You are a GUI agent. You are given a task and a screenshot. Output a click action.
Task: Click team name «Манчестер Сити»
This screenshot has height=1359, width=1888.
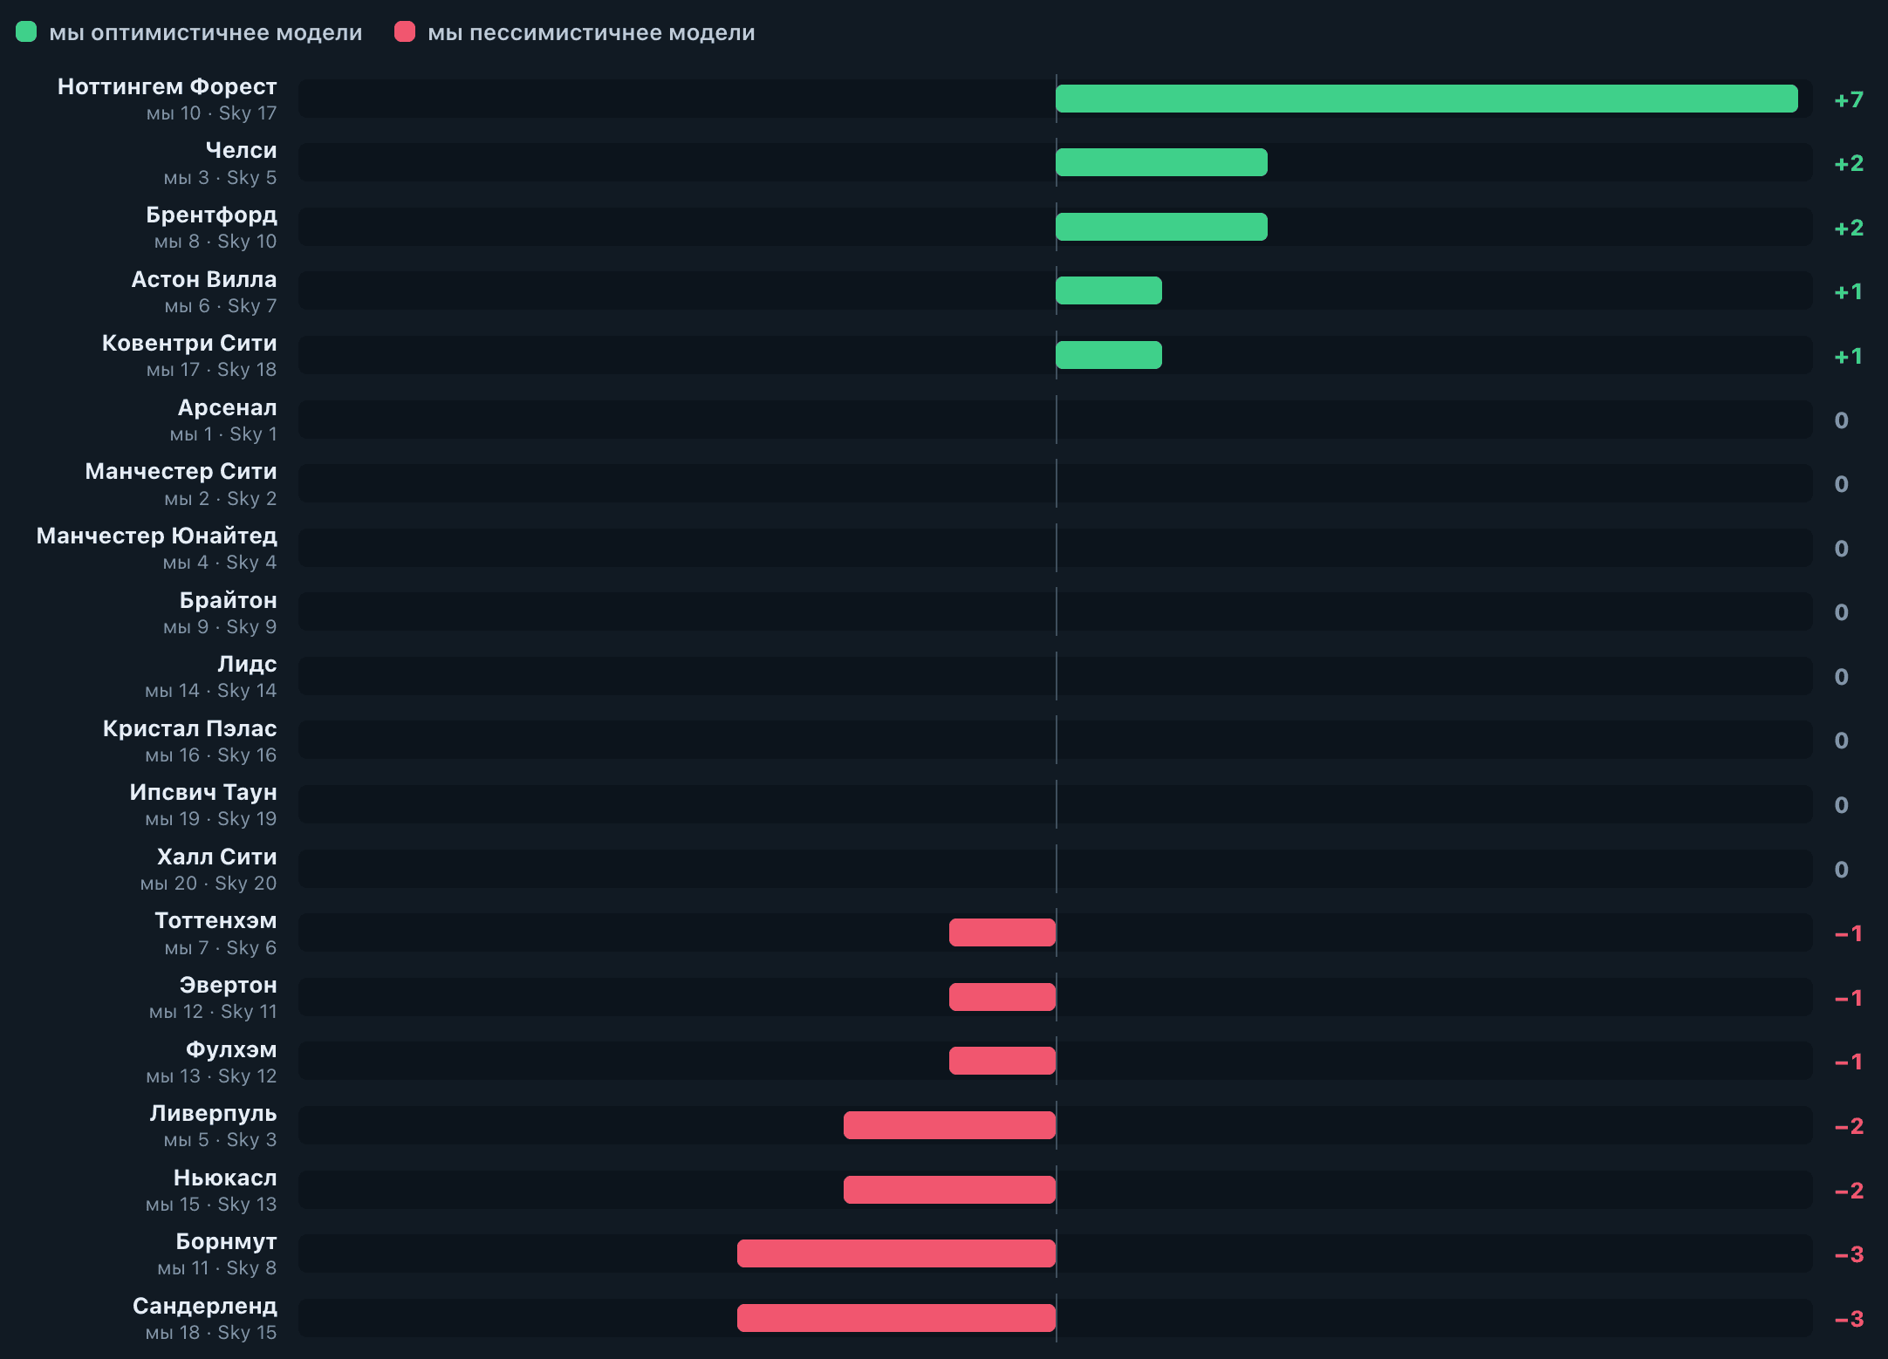(x=181, y=471)
